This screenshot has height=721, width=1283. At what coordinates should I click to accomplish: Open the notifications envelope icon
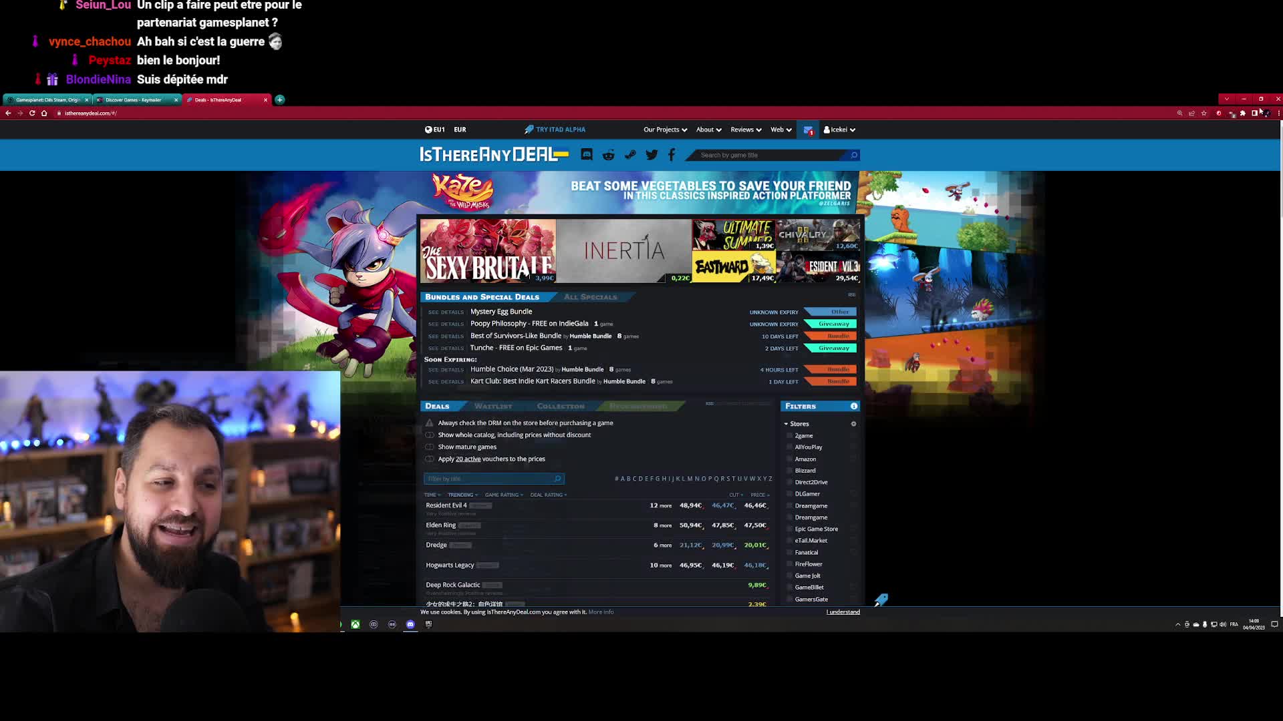[x=808, y=130]
